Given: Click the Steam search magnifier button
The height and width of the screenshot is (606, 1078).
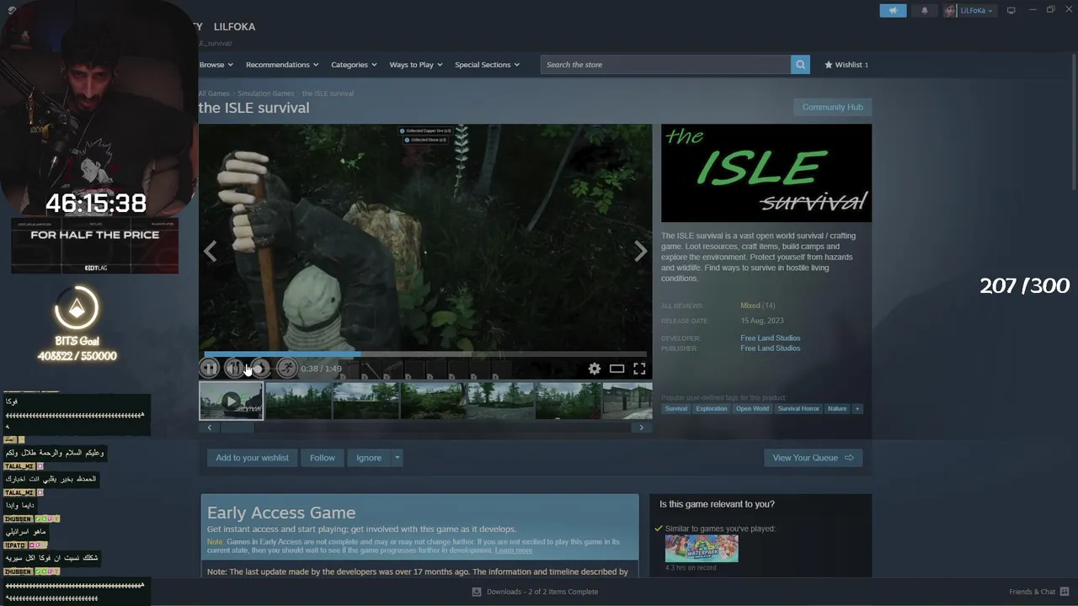Looking at the screenshot, I should pos(800,65).
